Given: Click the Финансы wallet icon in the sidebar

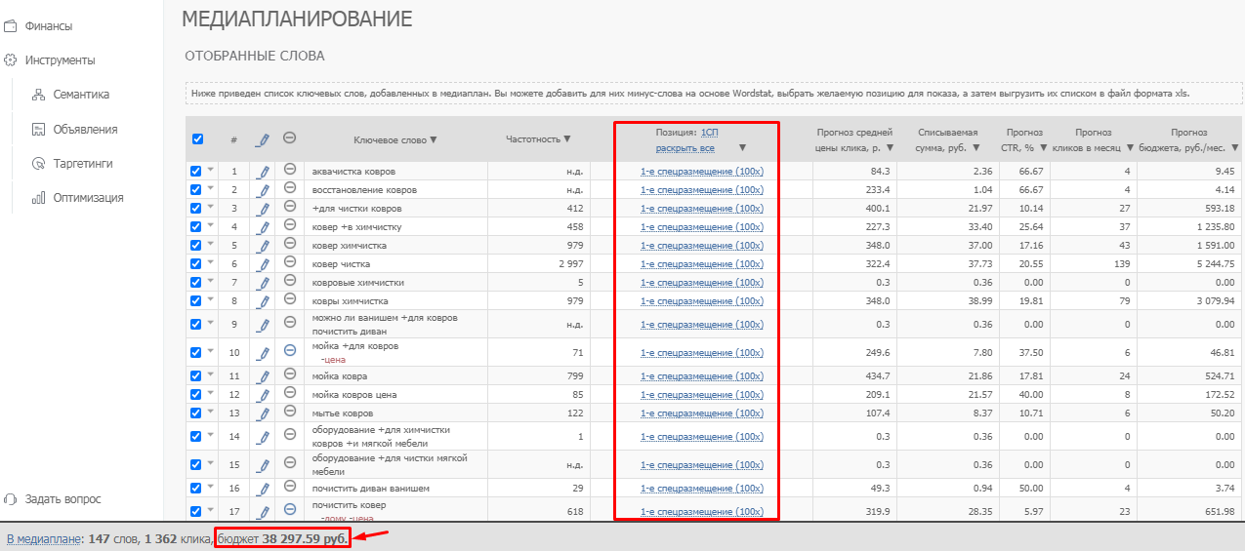Looking at the screenshot, I should [11, 26].
